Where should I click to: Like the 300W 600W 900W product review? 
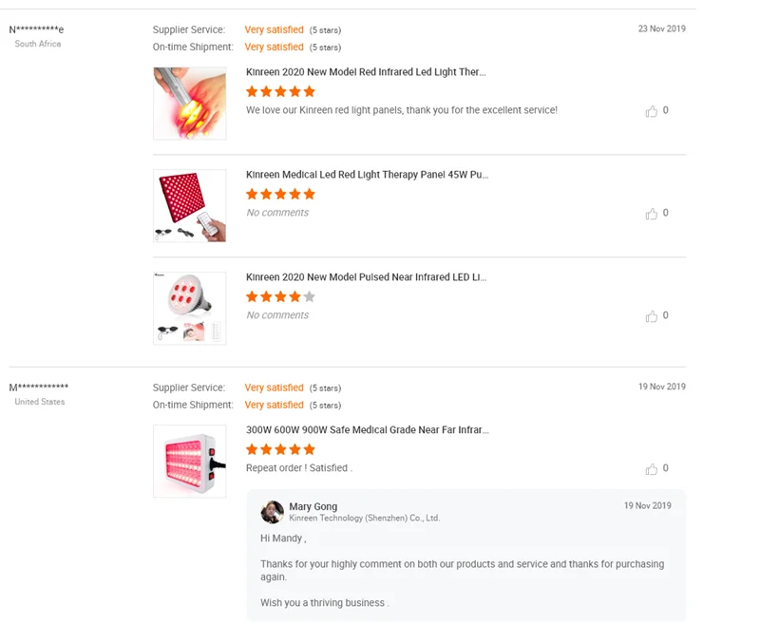point(652,469)
